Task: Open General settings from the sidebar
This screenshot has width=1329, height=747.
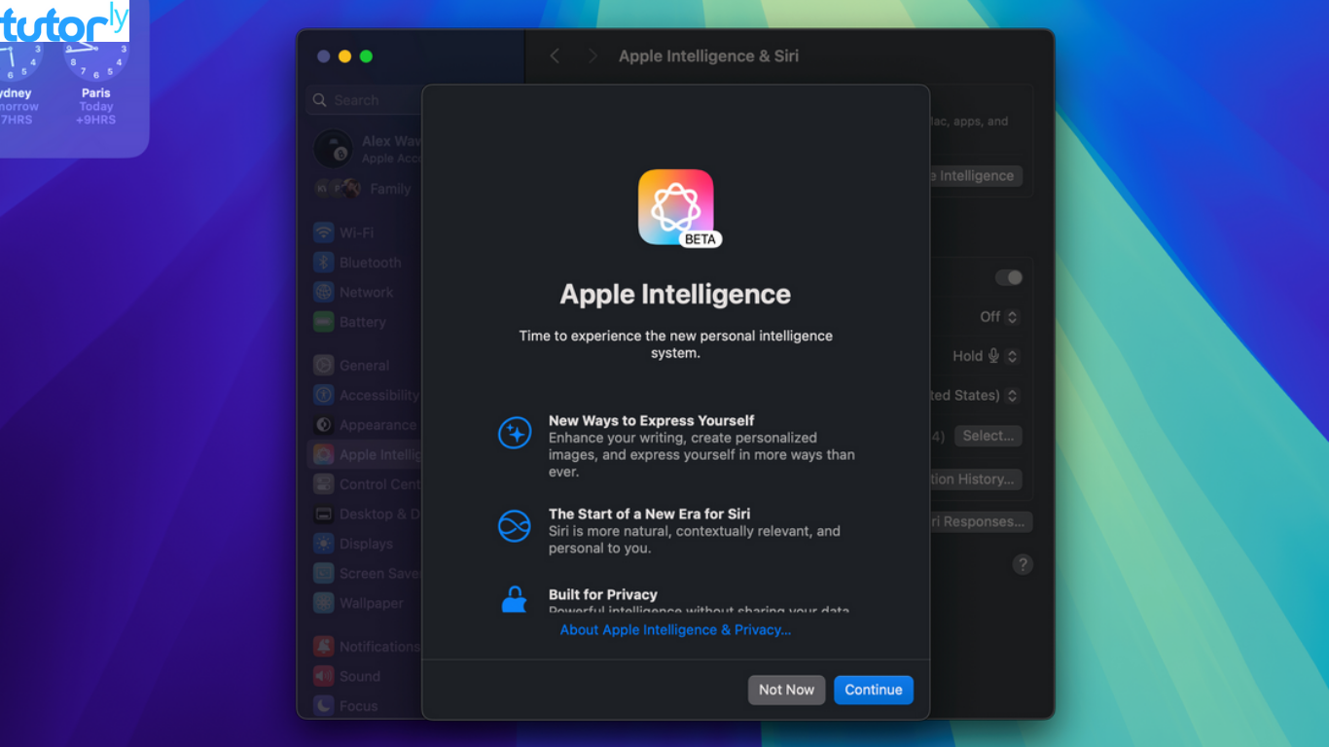Action: (322, 365)
